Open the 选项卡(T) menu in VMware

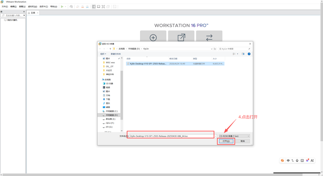pos(44,7)
